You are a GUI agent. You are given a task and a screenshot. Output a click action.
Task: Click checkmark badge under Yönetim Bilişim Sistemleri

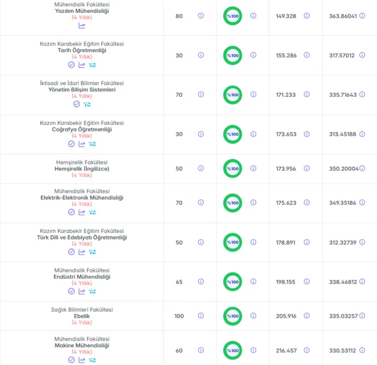(x=76, y=104)
